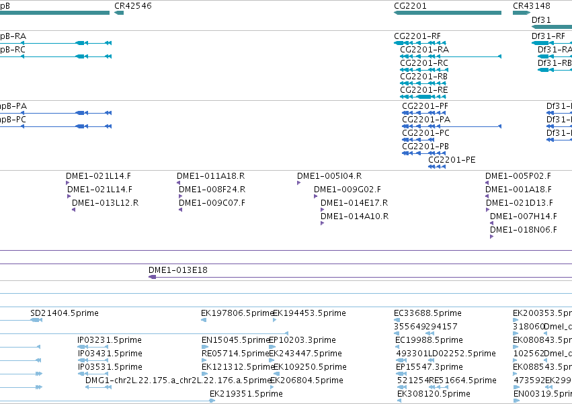The width and height of the screenshot is (572, 404).
Task: Click the CG2201-RA transcript label
Action: 425,50
